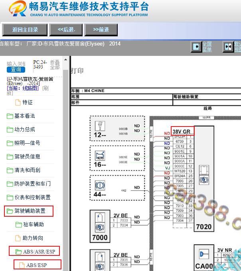Click the 7000 component label

pyautogui.click(x=100, y=237)
